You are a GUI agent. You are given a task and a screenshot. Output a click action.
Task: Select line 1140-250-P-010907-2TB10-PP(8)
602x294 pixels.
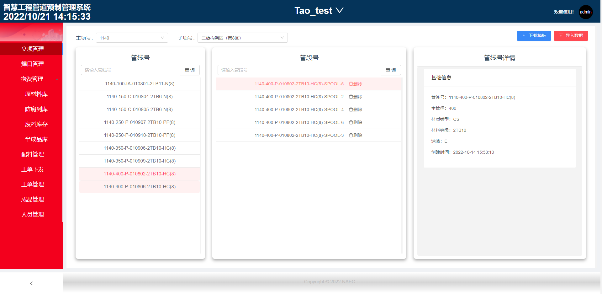(140, 122)
